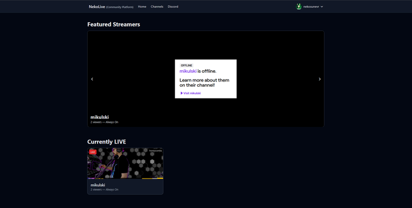Click the red LIVE badge on the thumbnail
The image size is (412, 208).
(93, 152)
